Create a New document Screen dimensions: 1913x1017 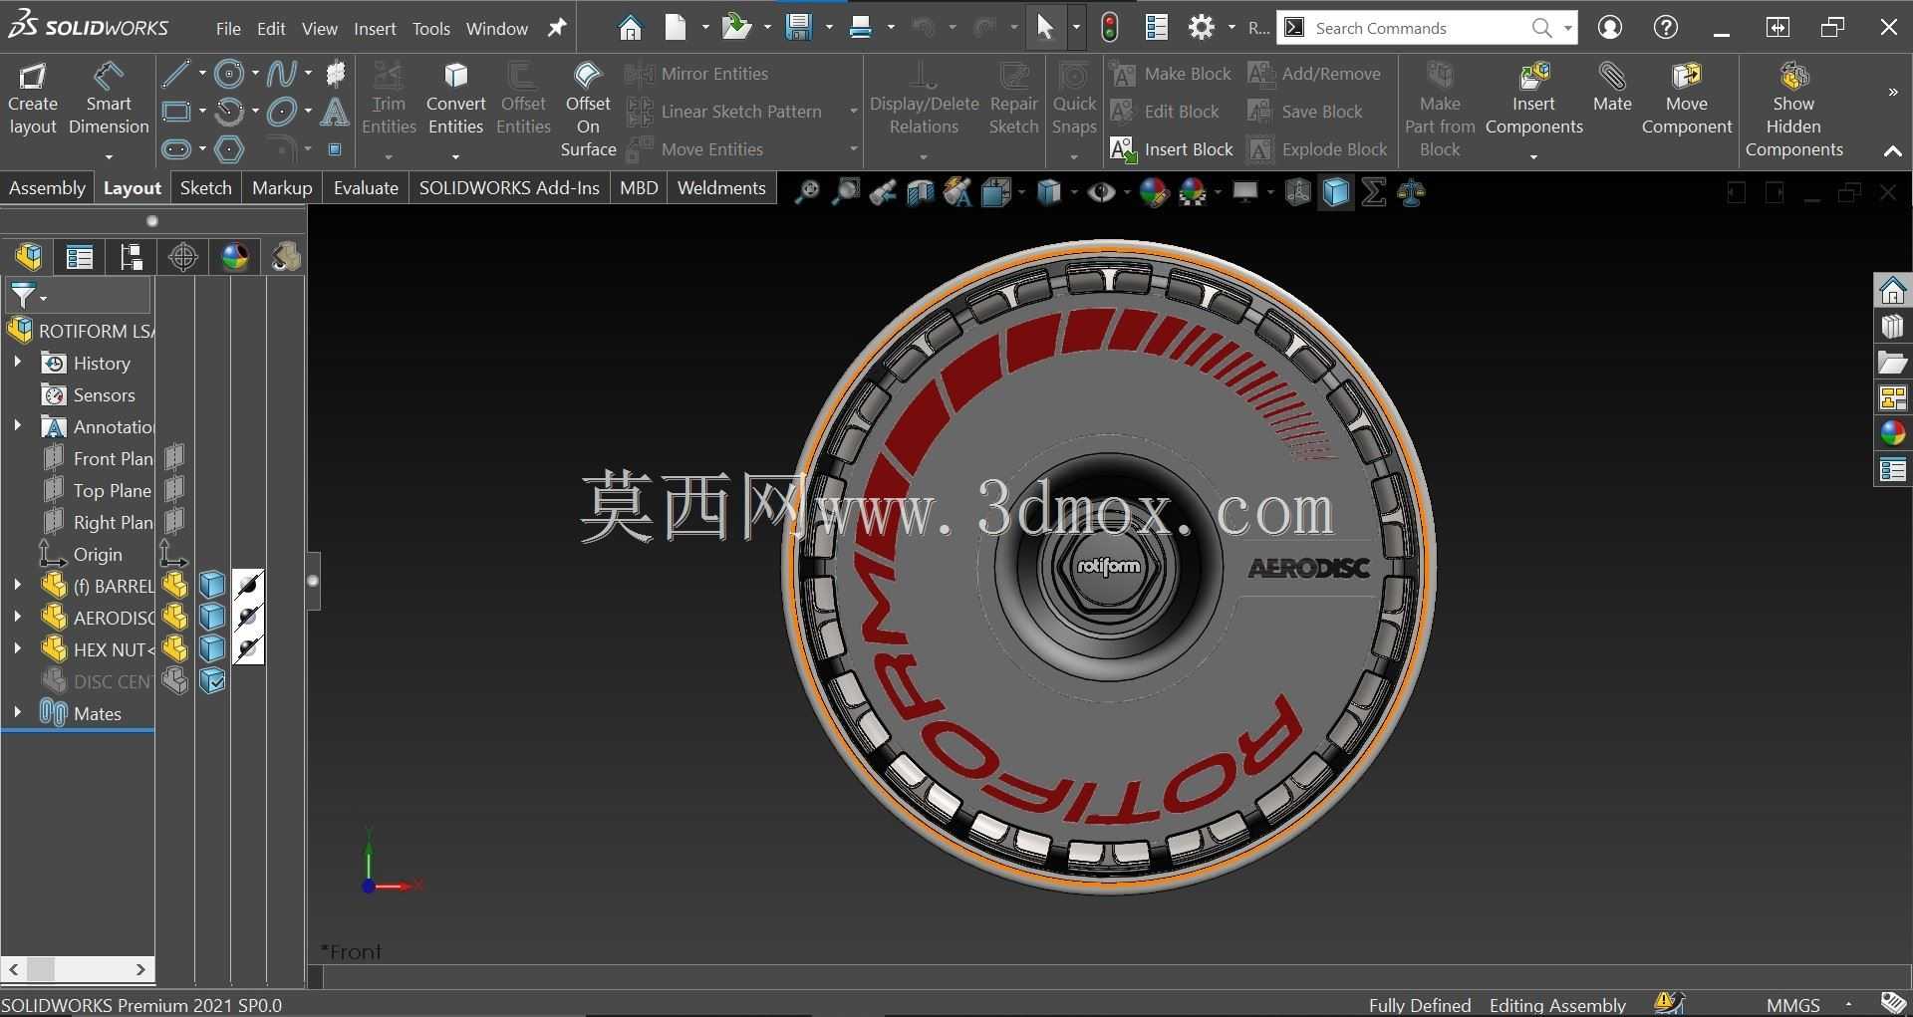(677, 28)
